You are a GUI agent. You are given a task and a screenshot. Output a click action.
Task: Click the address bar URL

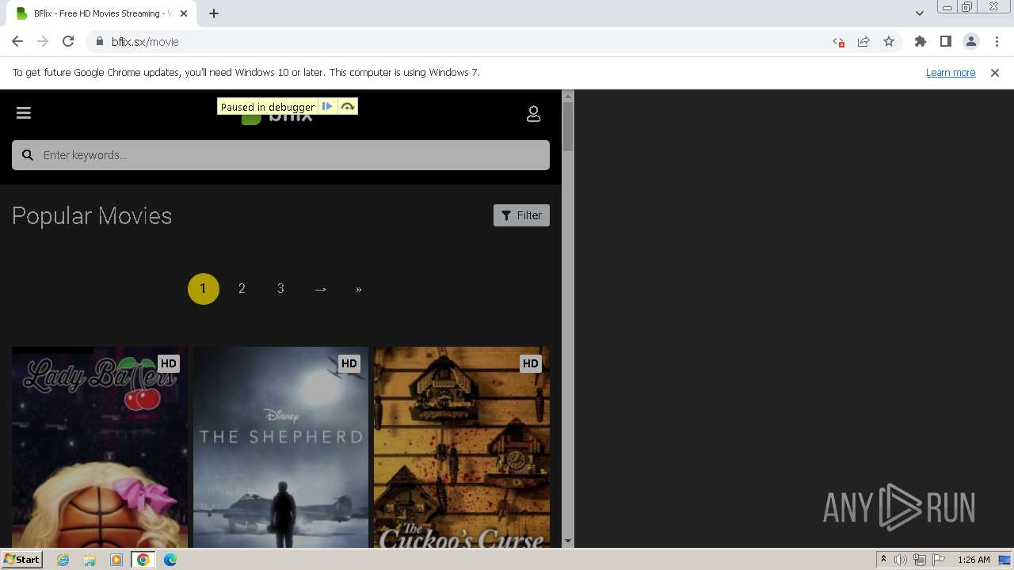click(x=145, y=42)
